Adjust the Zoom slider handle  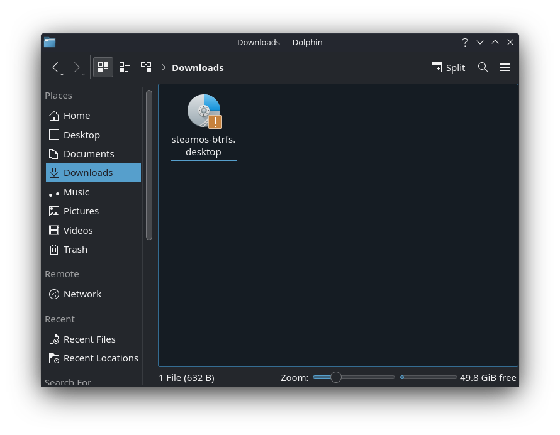(x=336, y=377)
